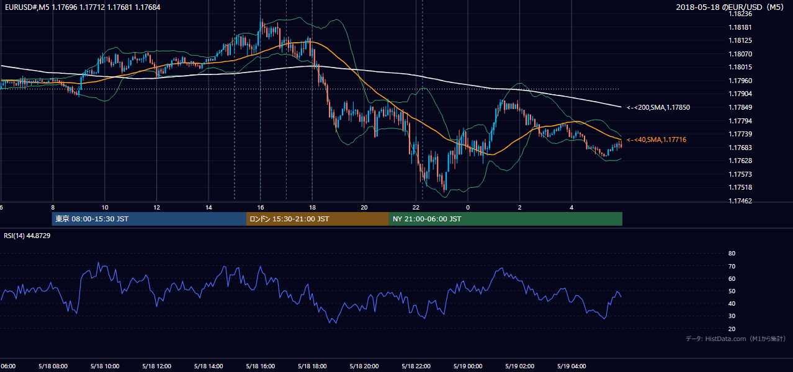Click hour marker 14 under price chart
Image resolution: width=793 pixels, height=372 pixels.
coord(208,207)
